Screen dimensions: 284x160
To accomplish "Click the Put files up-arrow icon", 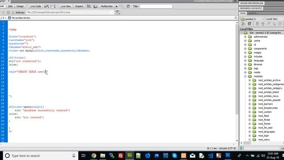I will tap(263, 24).
